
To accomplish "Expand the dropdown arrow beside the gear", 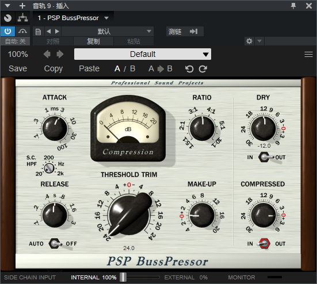I will point(259,41).
